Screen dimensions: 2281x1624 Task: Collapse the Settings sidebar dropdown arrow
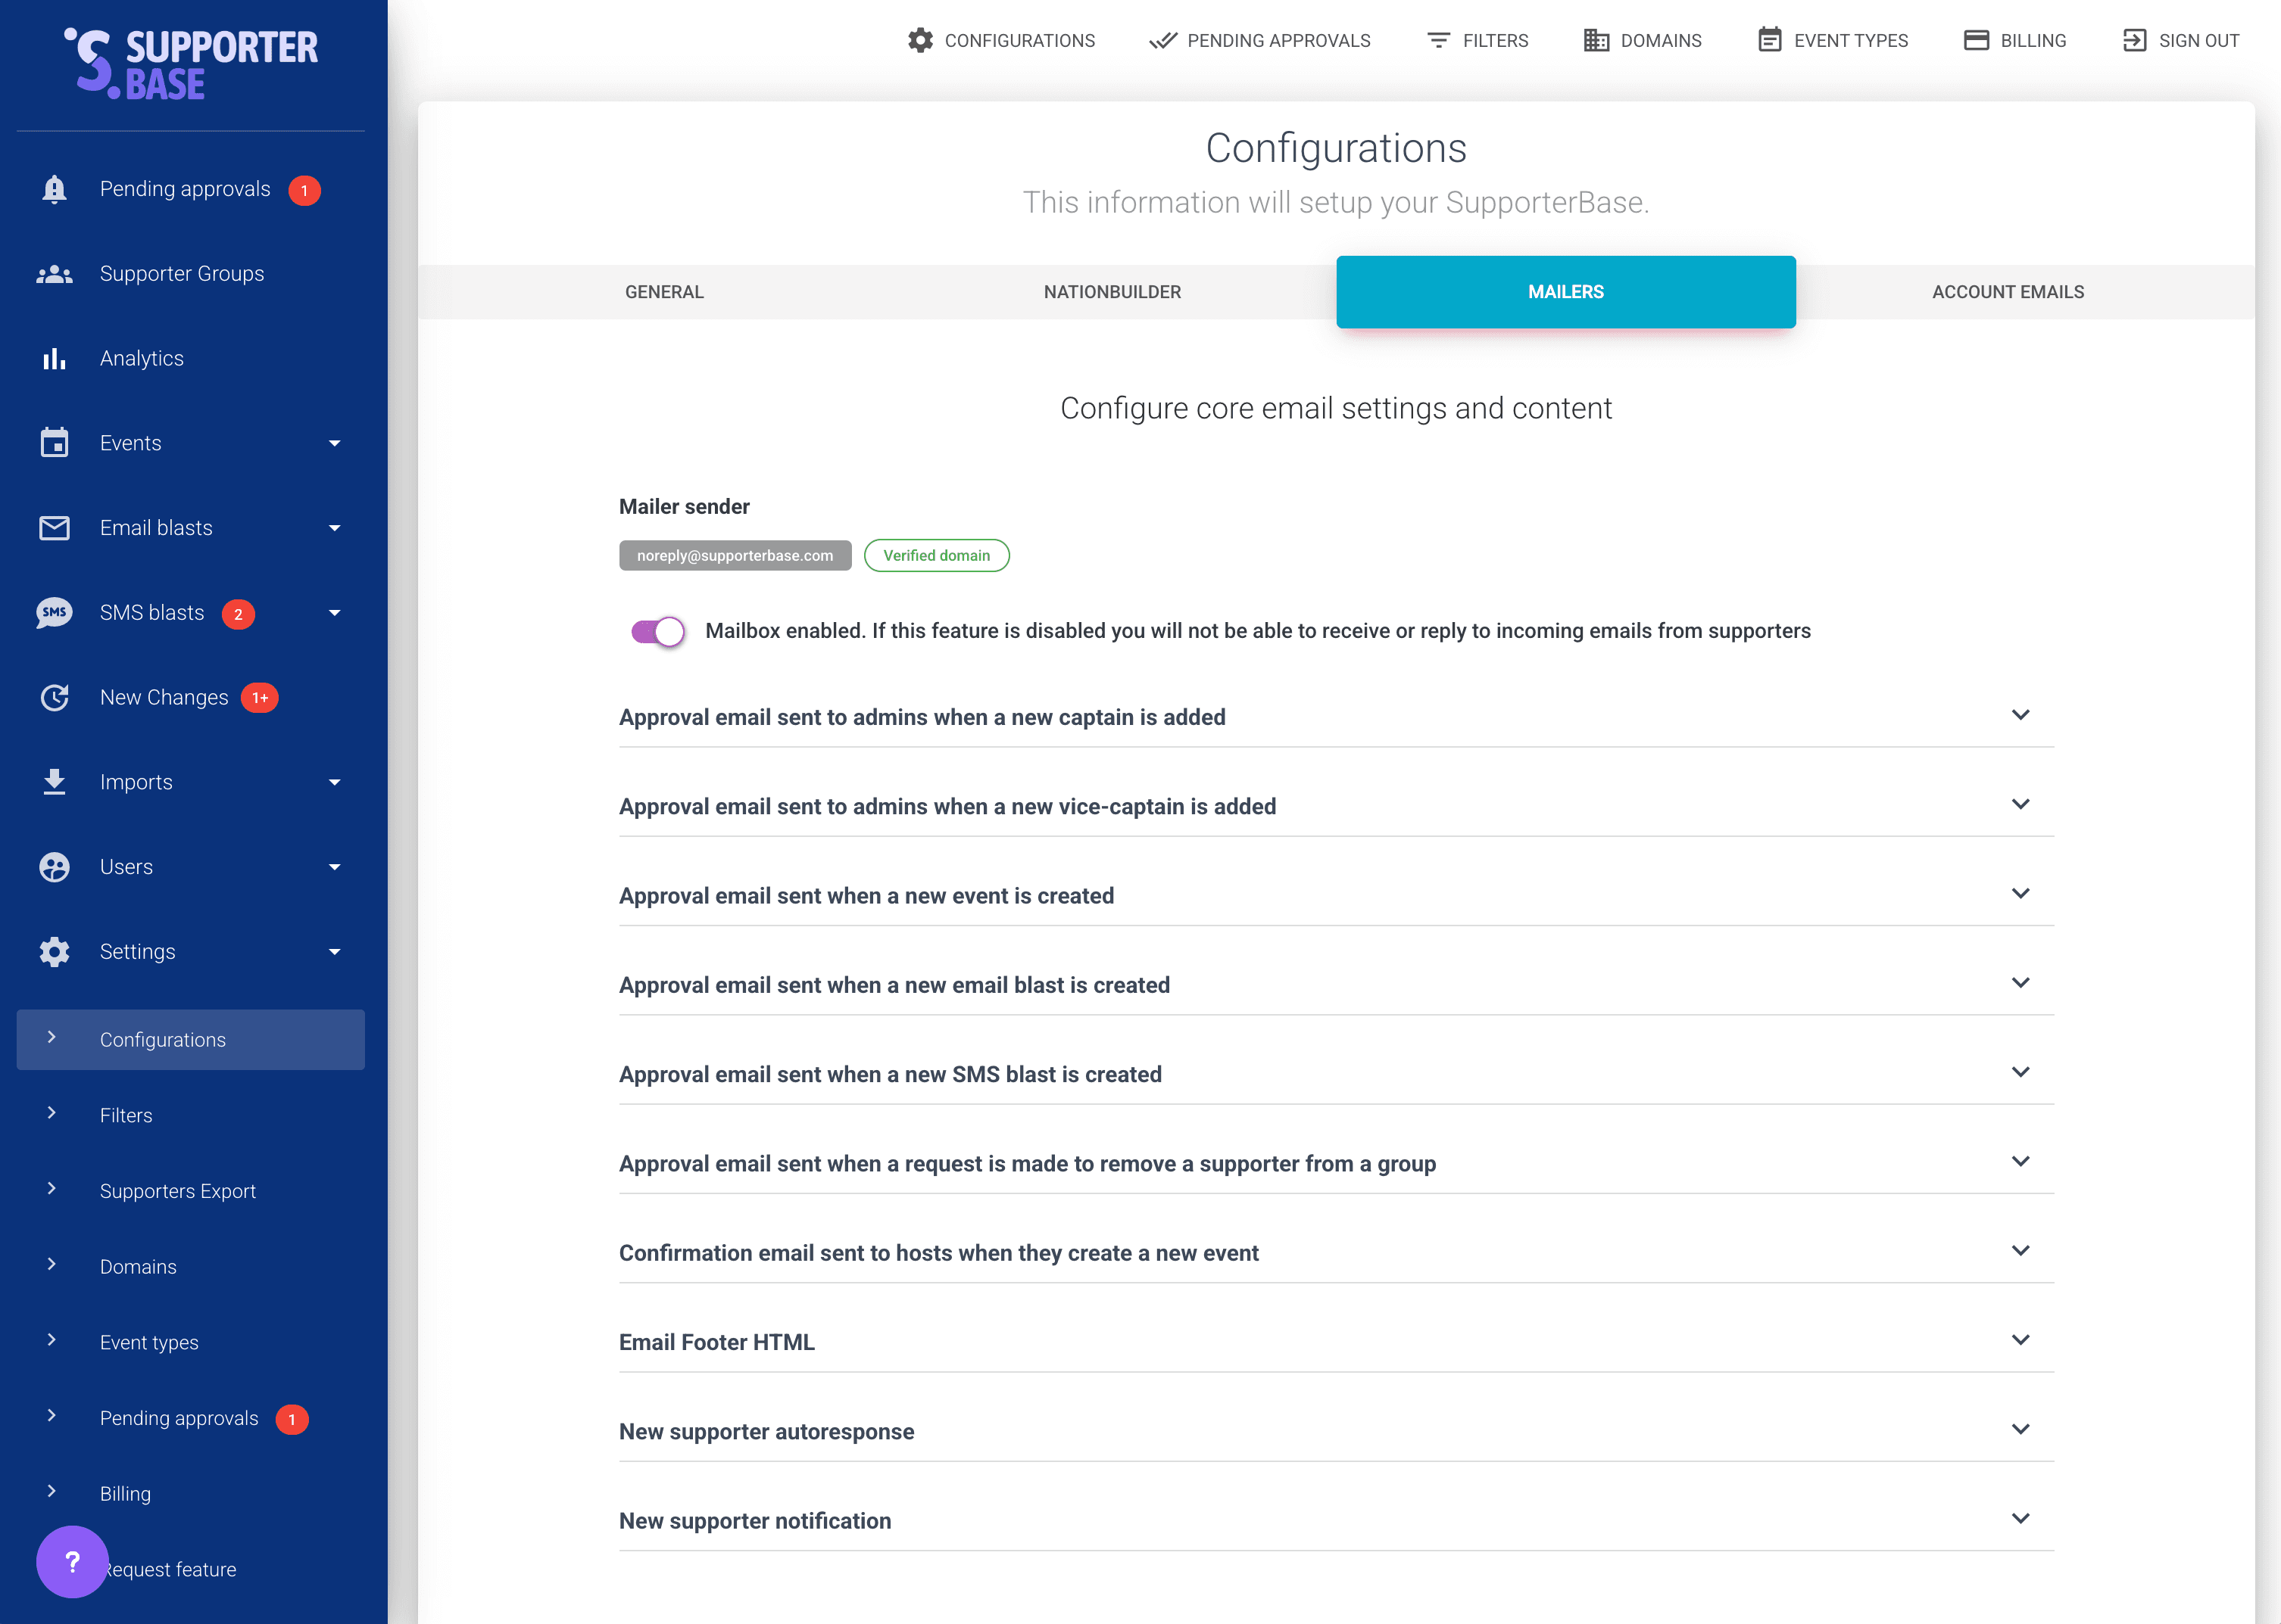click(x=334, y=952)
